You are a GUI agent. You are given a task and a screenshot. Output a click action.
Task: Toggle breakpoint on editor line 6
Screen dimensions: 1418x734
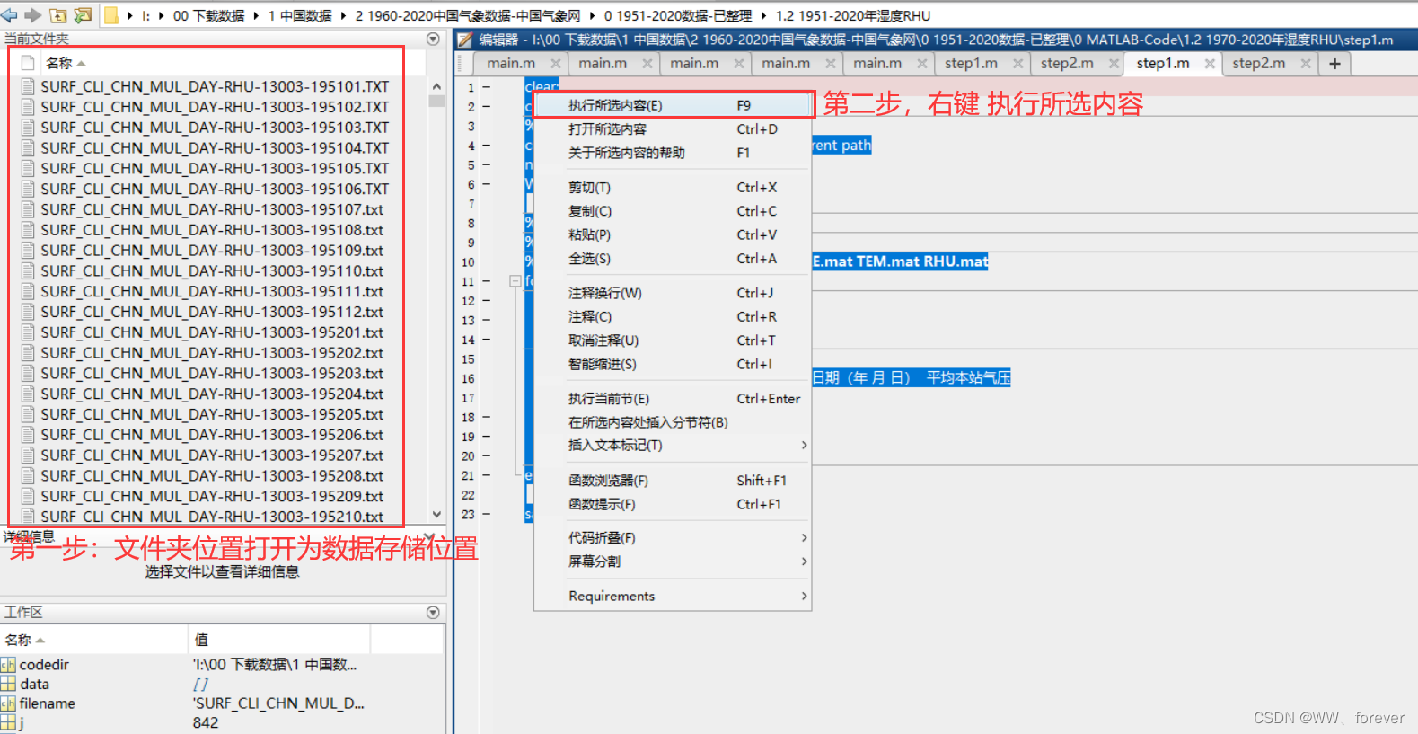pos(487,184)
